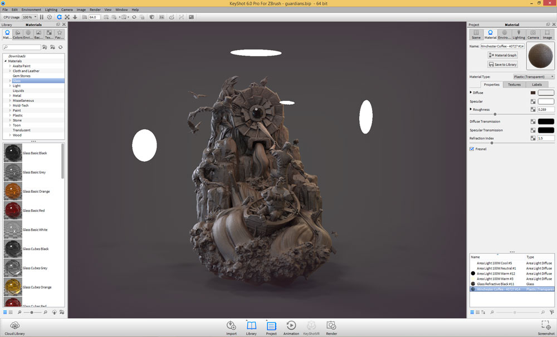Click the shield icon in toolbar
The image size is (557, 337).
152,17
